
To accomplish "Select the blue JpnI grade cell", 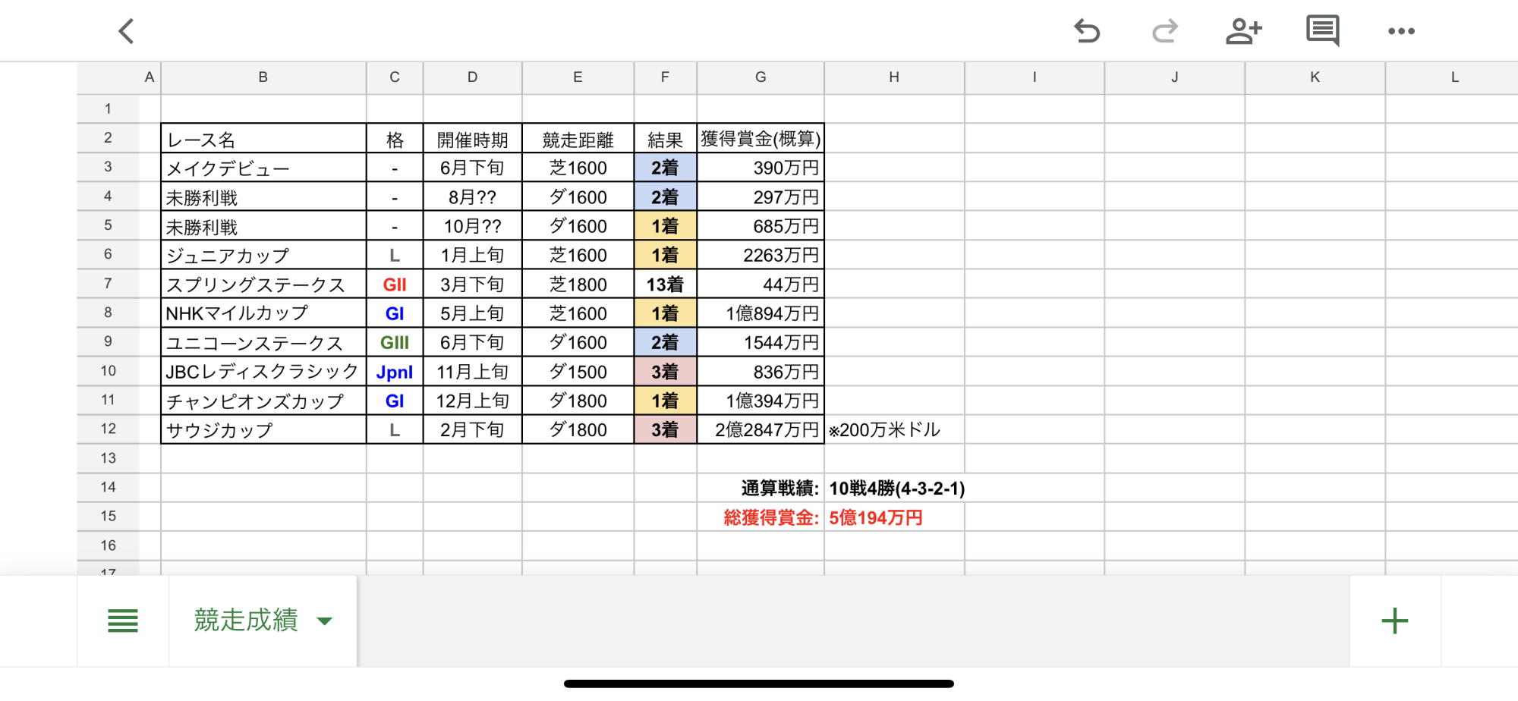I will point(395,371).
